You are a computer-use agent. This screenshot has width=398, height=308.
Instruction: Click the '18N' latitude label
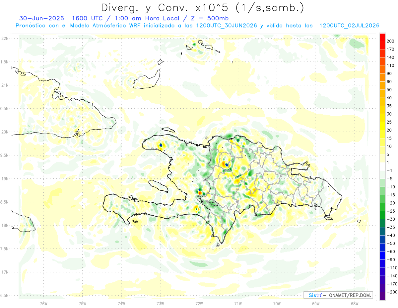click(x=5, y=225)
